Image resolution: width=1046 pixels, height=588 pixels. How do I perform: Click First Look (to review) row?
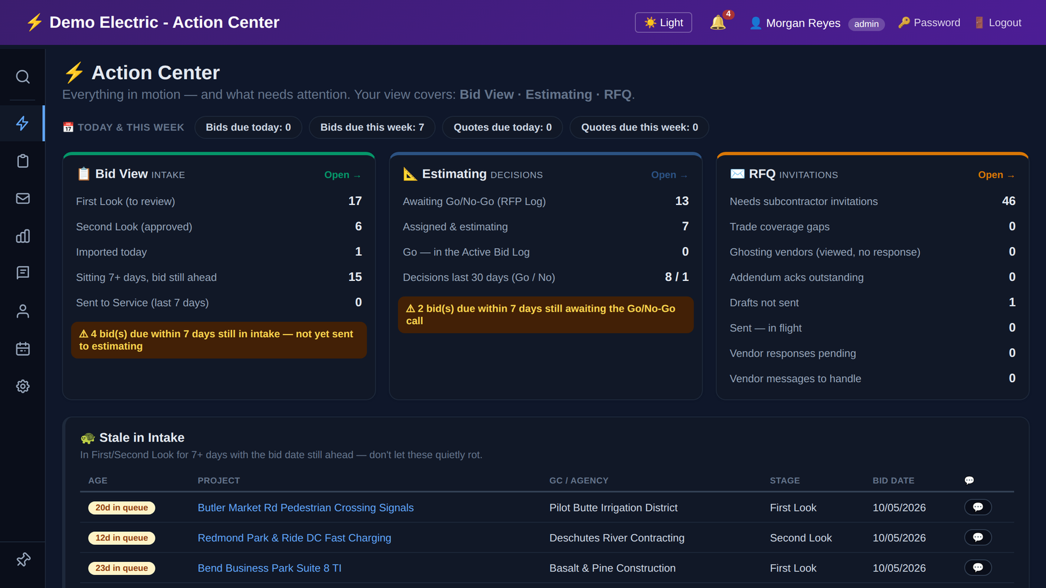click(219, 201)
